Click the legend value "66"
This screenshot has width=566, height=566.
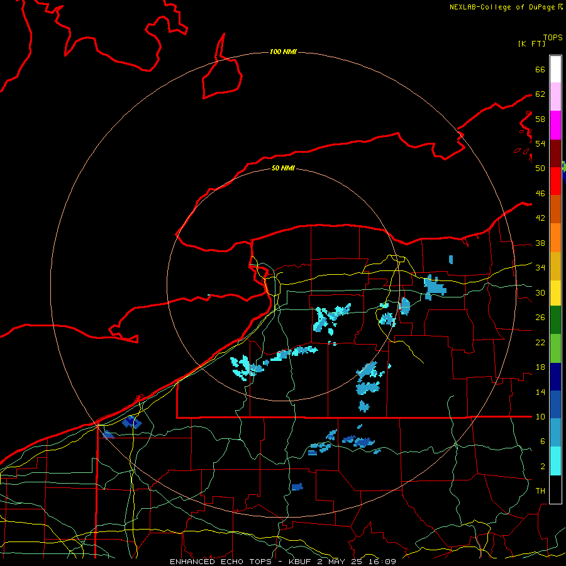tap(540, 69)
